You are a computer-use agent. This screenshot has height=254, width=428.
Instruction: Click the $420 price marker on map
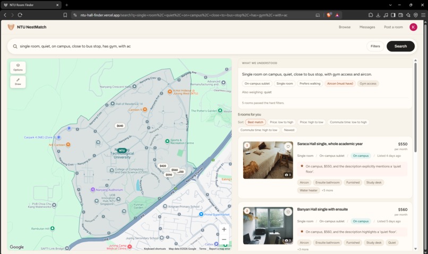(x=162, y=165)
